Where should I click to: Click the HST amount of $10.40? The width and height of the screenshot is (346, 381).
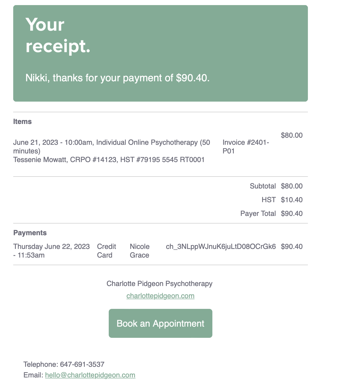tap(292, 200)
